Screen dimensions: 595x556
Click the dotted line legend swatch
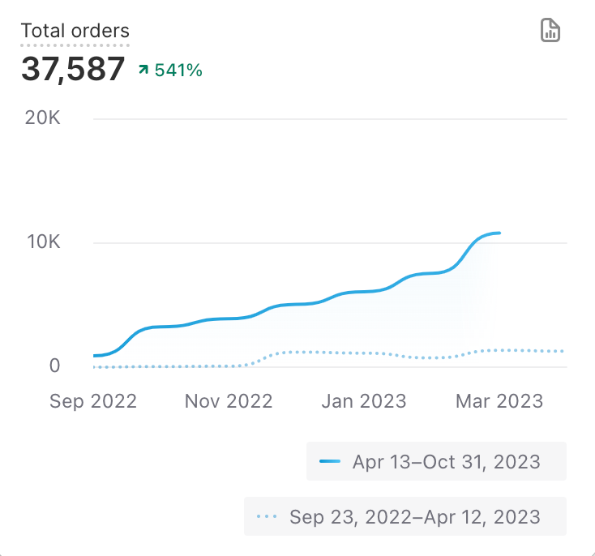[267, 516]
